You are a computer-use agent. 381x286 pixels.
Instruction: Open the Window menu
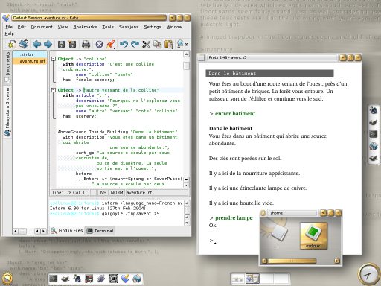[174, 27]
